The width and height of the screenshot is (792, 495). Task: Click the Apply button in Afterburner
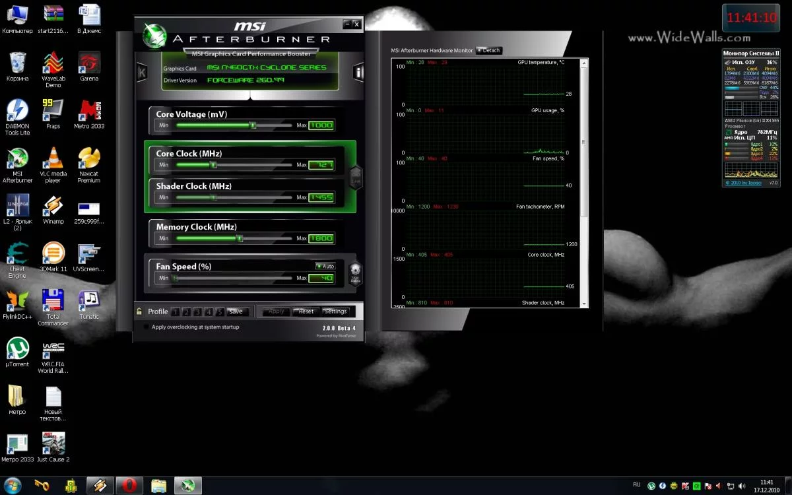click(277, 312)
